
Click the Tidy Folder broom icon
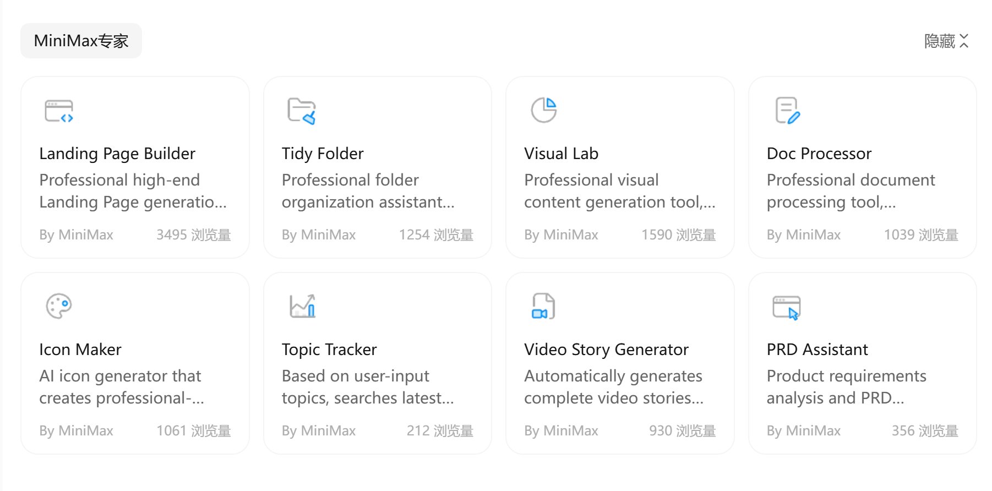pyautogui.click(x=302, y=111)
